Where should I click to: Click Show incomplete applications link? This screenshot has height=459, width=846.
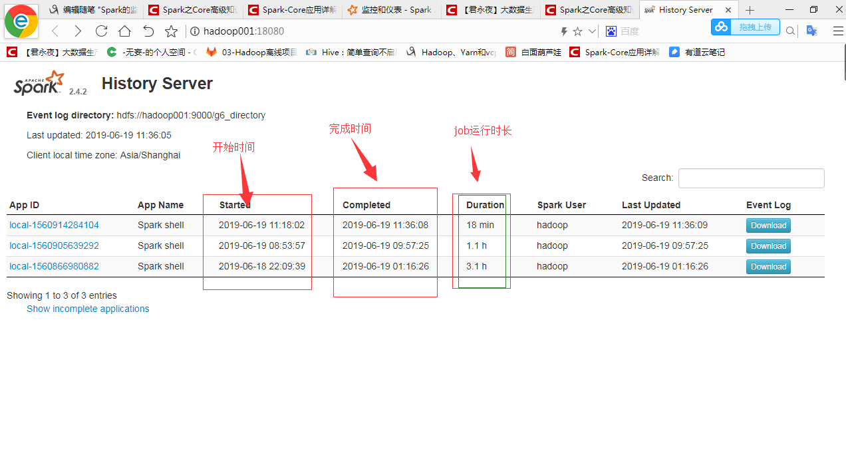point(88,309)
